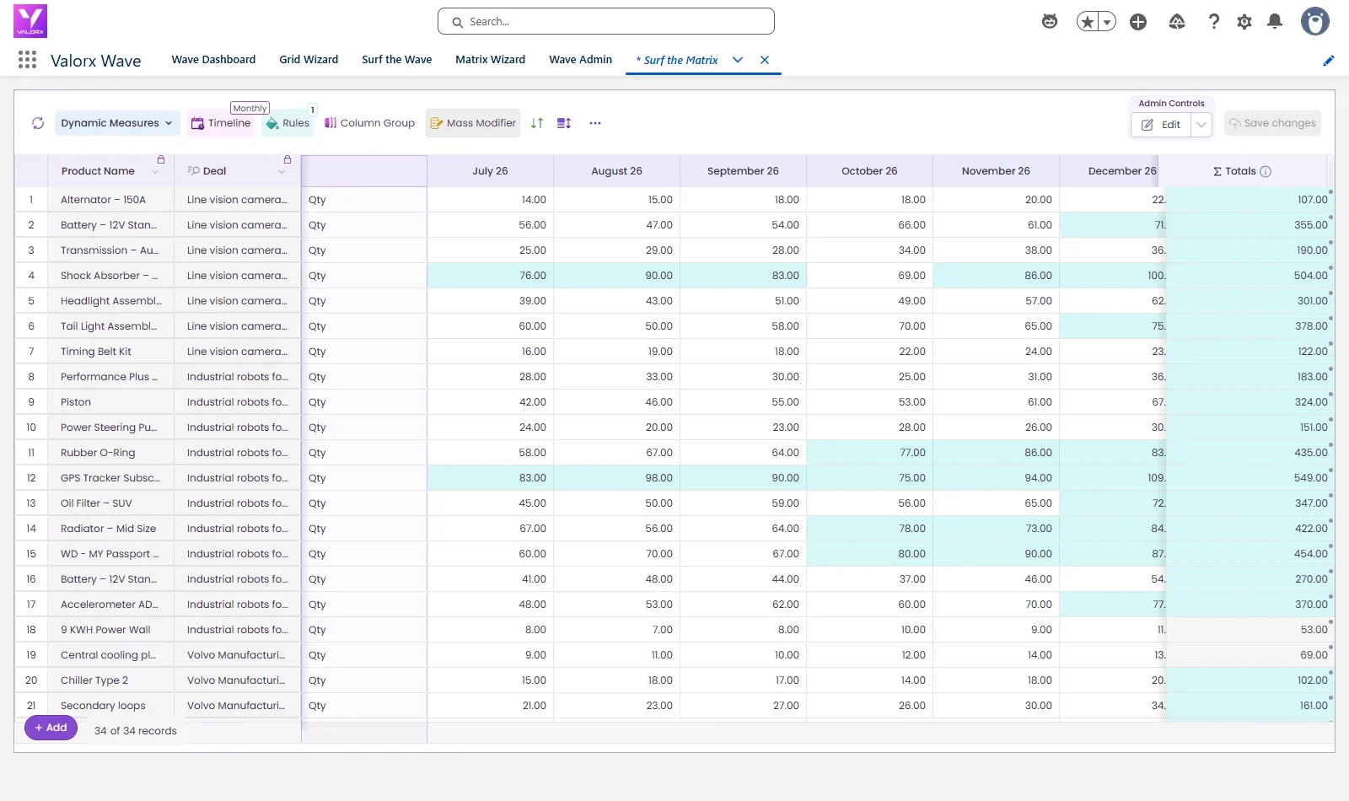
Task: Click the row grouping icon beside sort
Action: pos(564,123)
